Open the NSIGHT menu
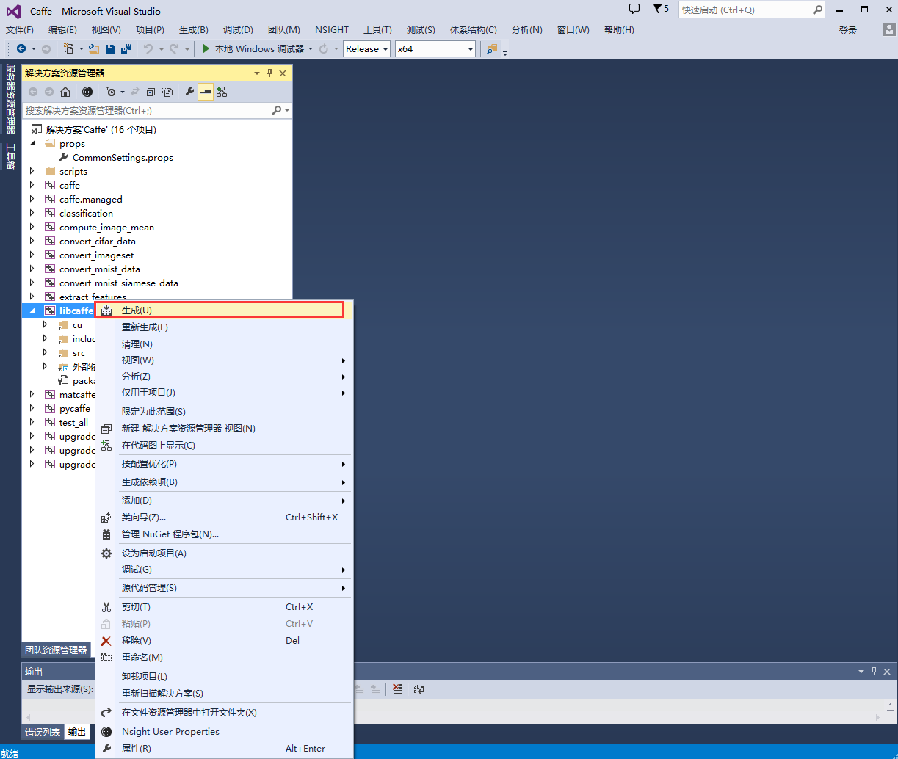 pyautogui.click(x=331, y=29)
